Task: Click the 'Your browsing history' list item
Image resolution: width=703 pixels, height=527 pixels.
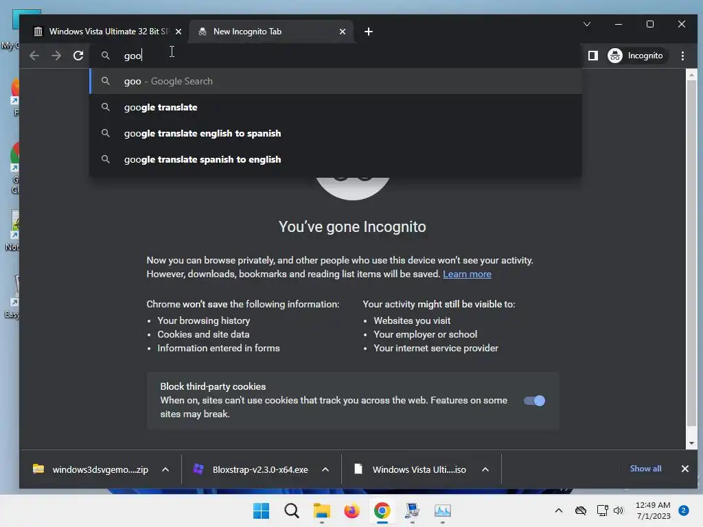Action: [x=203, y=320]
